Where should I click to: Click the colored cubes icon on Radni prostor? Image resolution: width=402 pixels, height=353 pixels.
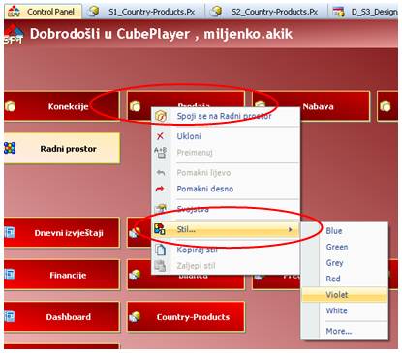[x=10, y=148]
